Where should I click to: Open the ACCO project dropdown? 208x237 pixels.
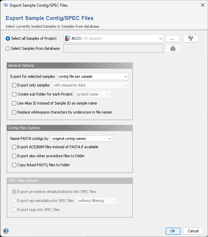(160, 38)
